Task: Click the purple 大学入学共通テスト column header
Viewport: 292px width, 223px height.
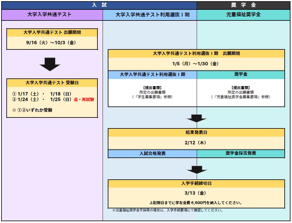Action: (52, 15)
